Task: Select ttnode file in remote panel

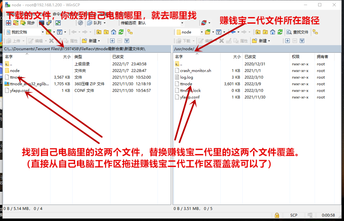Action: click(186, 84)
